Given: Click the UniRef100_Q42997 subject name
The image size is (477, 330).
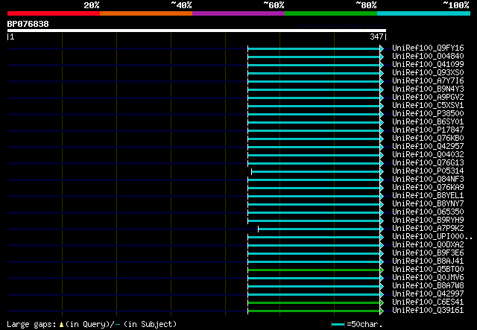Looking at the screenshot, I should click(428, 294).
